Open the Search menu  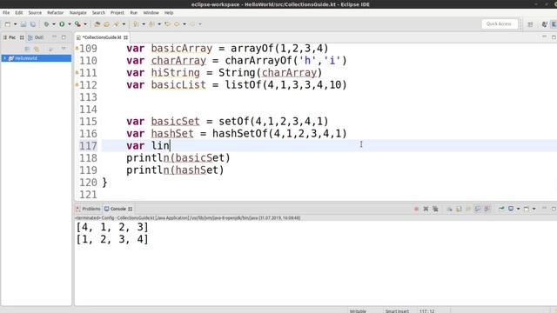(98, 12)
